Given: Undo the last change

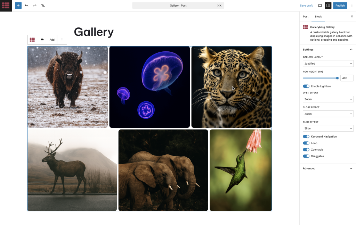Looking at the screenshot, I should pos(26,6).
